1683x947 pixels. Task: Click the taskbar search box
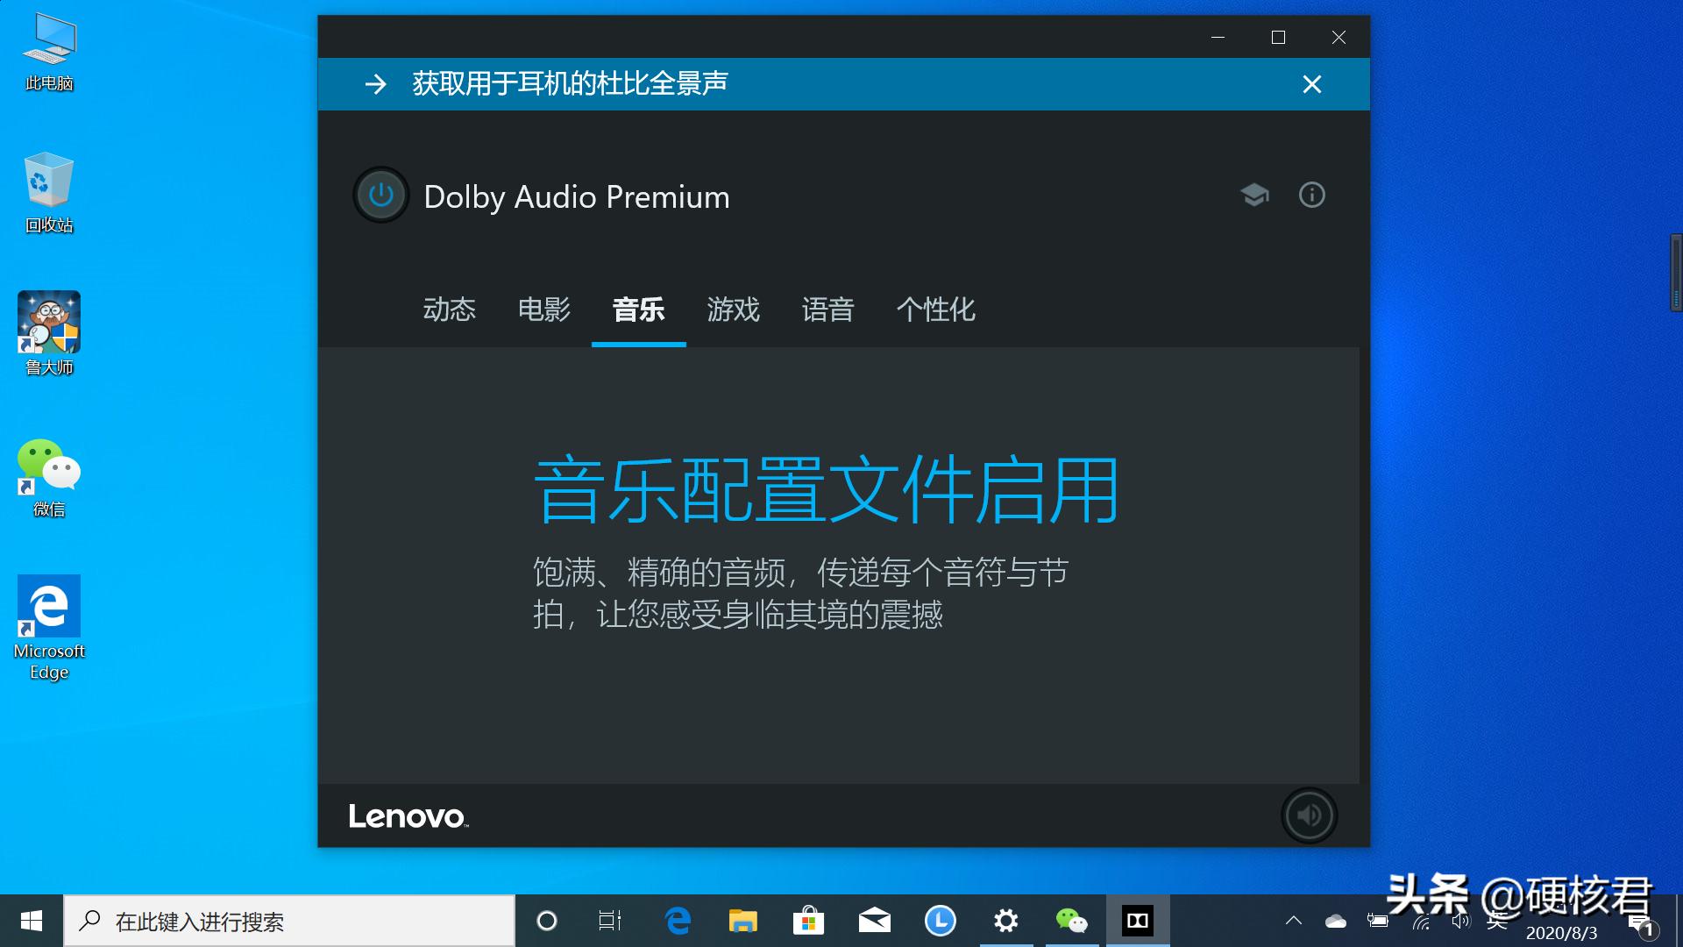289,922
